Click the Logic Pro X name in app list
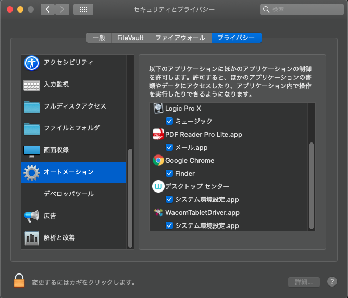348x298 pixels. (183, 109)
